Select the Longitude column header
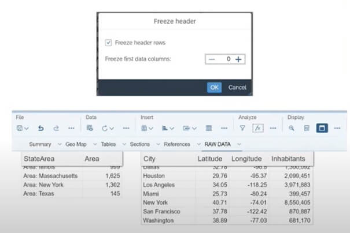The width and height of the screenshot is (350, 233). (246, 159)
